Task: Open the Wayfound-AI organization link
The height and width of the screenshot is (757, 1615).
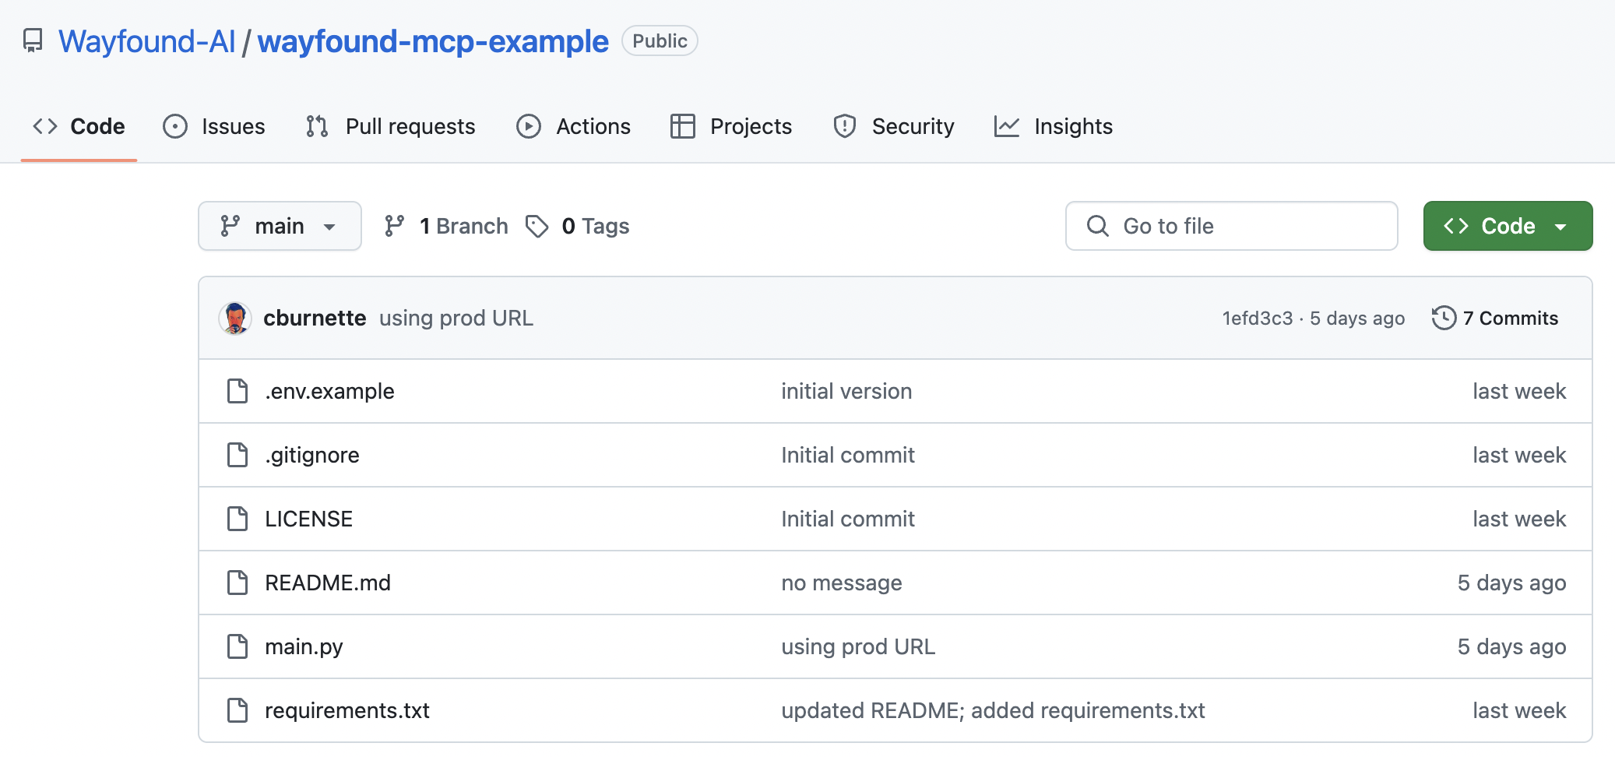Action: click(146, 41)
